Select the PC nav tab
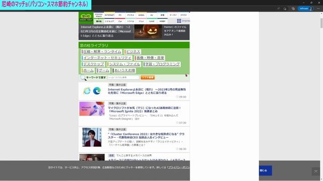323x181 pixels. [120, 15]
